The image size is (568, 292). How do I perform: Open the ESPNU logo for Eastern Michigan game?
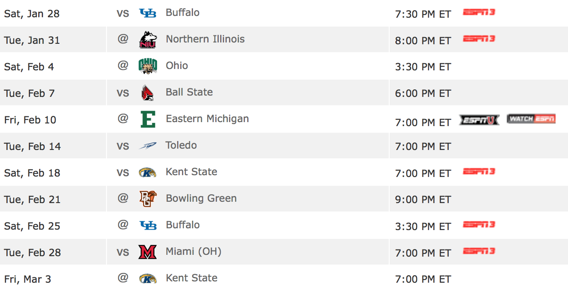479,119
